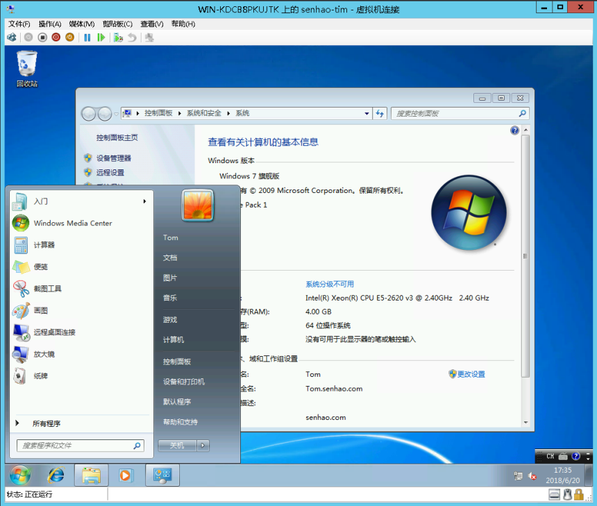The image size is (597, 506).
Task: Open 控制面板主页 in the sidebar
Action: [117, 137]
